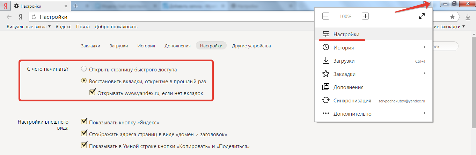The width and height of the screenshot is (476, 155).
Task: Click the zoom out minus button
Action: click(x=325, y=16)
